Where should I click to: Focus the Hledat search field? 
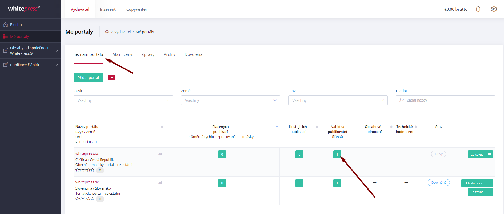[445, 100]
